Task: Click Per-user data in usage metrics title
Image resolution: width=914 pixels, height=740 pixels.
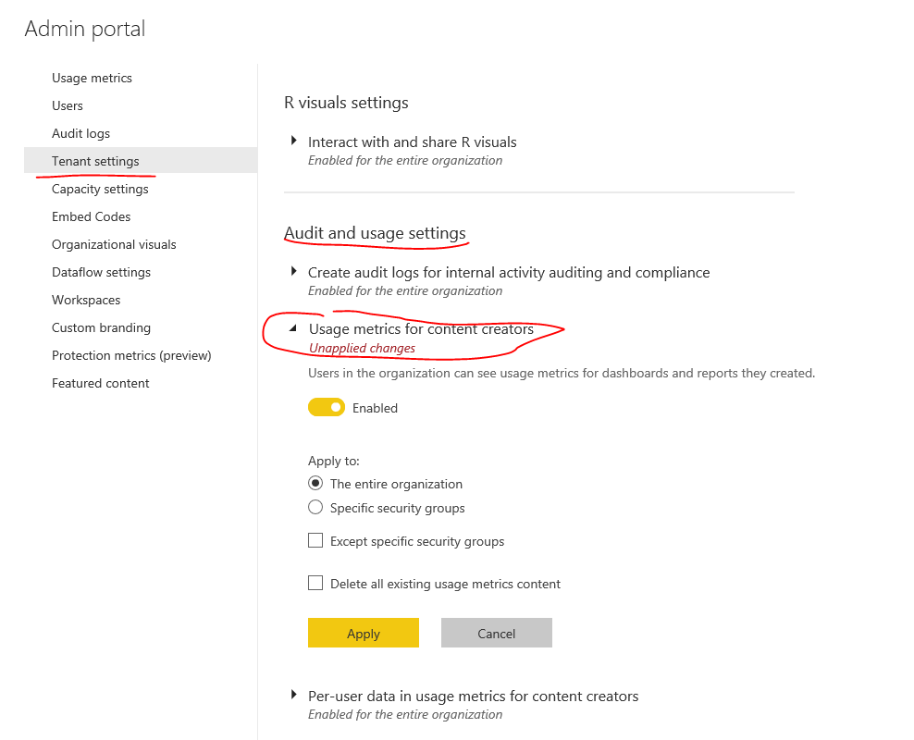Action: coord(474,697)
